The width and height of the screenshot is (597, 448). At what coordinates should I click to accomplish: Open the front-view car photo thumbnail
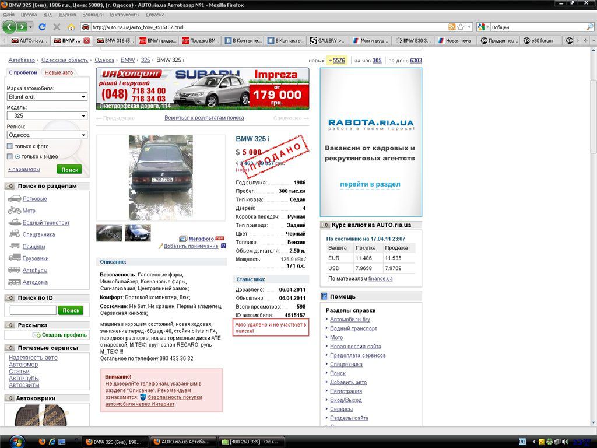[x=138, y=233]
